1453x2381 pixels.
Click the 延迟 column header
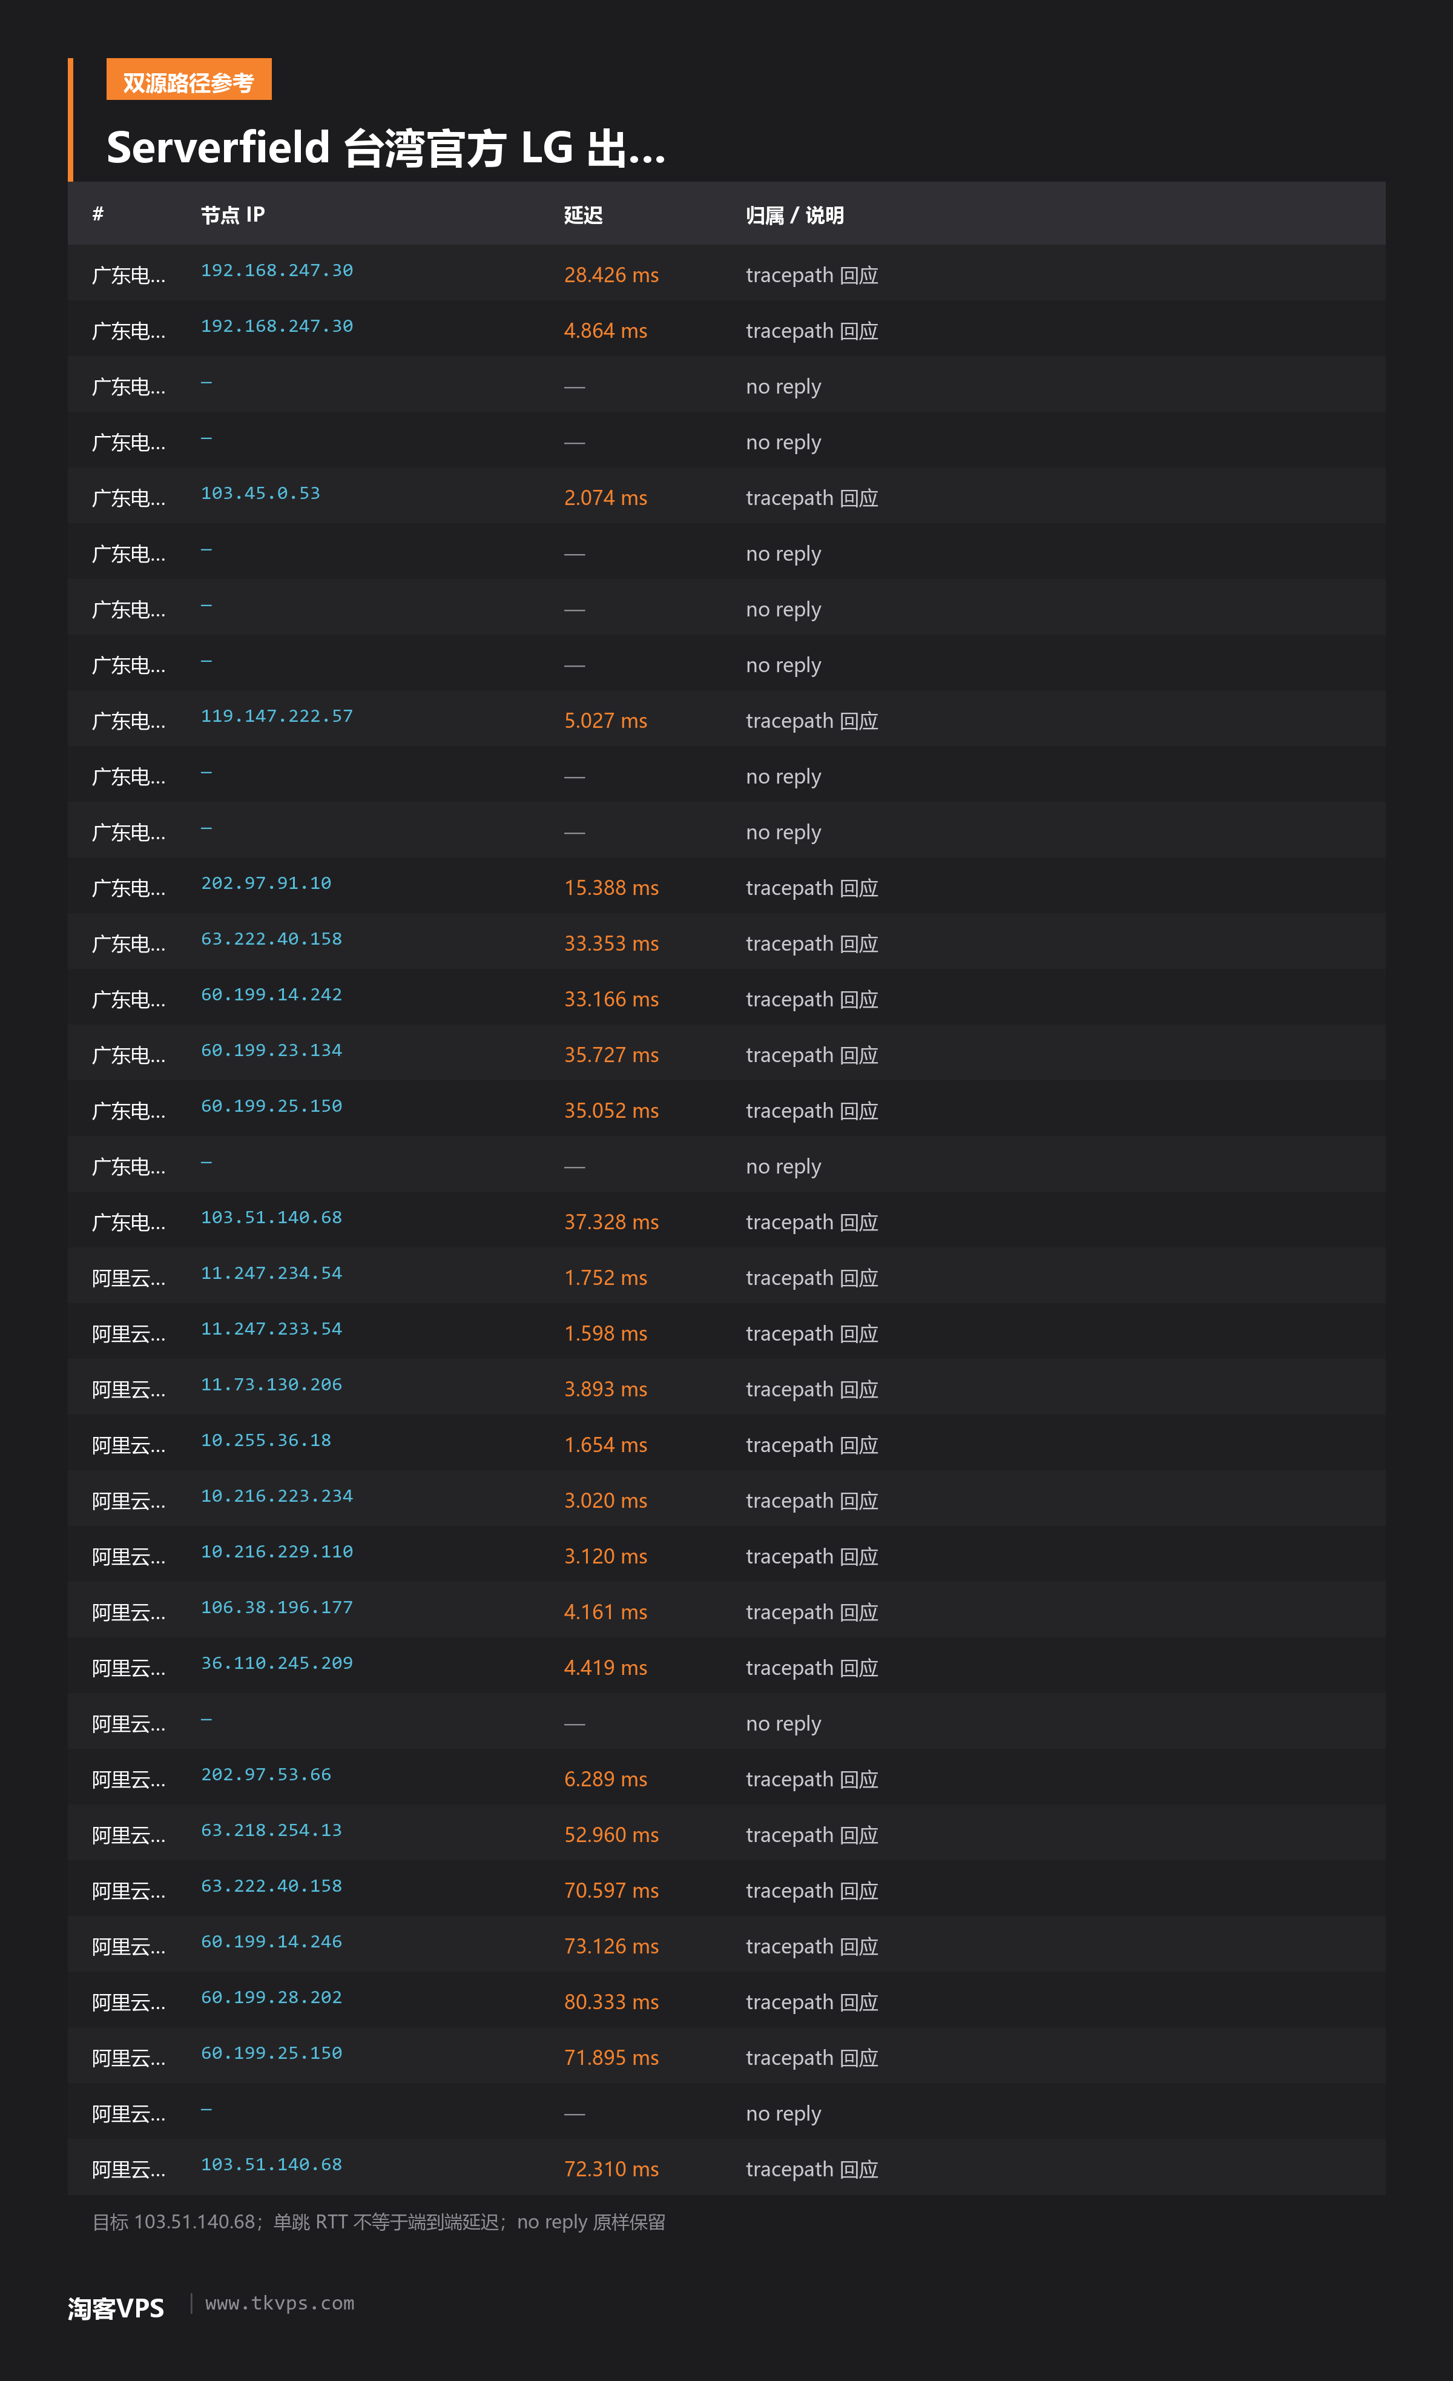click(584, 214)
